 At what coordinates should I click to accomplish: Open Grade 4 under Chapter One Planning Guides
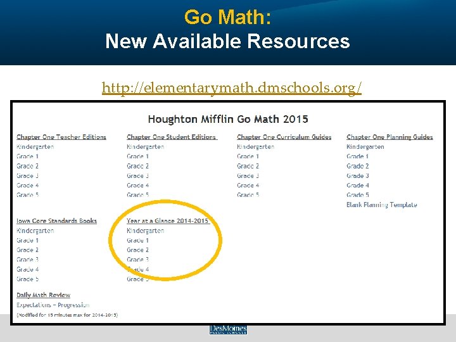click(358, 185)
